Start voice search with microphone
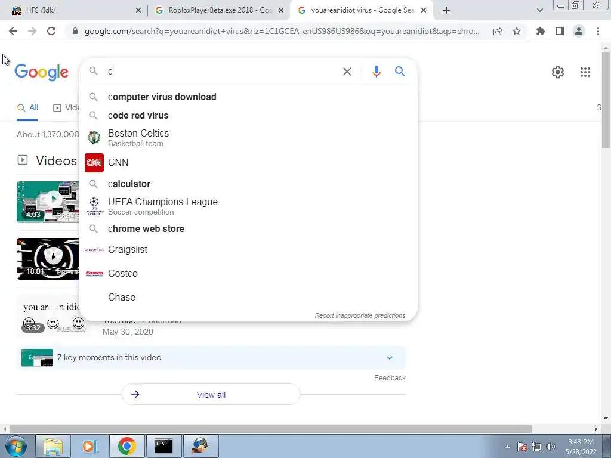The height and width of the screenshot is (458, 611). (x=376, y=72)
